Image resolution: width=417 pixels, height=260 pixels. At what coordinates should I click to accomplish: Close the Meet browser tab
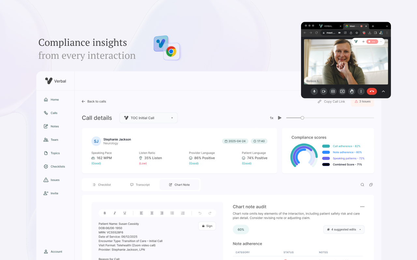(366, 26)
